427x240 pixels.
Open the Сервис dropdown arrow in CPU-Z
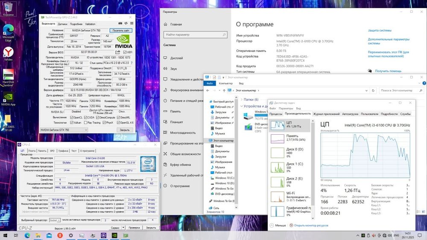pyautogui.click(x=123, y=228)
